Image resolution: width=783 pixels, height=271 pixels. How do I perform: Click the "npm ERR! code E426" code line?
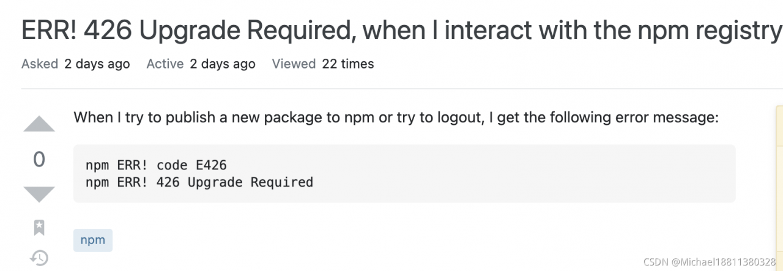(157, 165)
